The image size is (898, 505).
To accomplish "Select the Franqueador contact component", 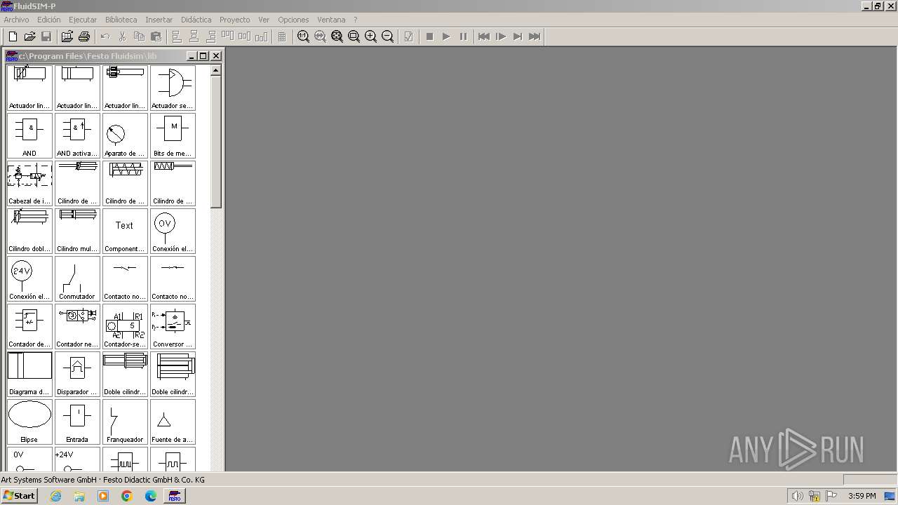I will tap(125, 422).
